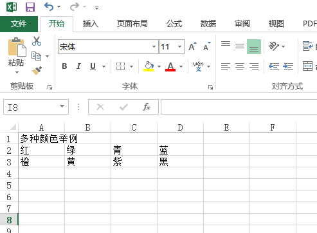The width and height of the screenshot is (317, 233).
Task: Open font group dialog launcher
Action: pyautogui.click(x=210, y=87)
